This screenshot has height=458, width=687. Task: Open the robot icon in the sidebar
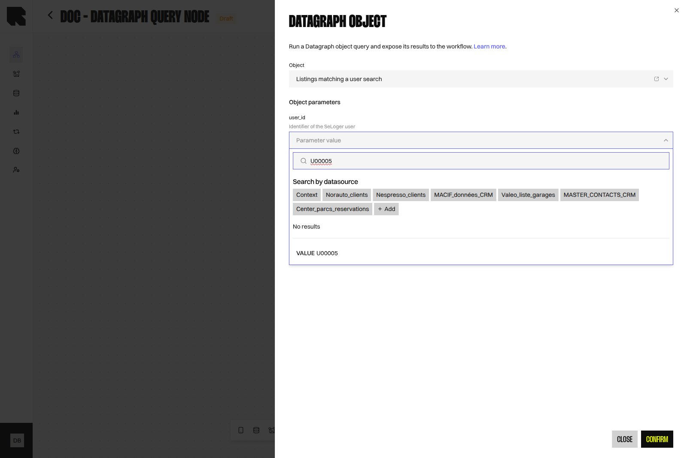[16, 74]
